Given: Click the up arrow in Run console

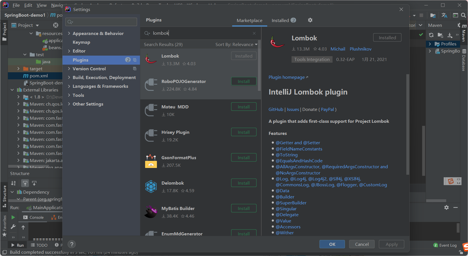Looking at the screenshot, I should 23,227.
